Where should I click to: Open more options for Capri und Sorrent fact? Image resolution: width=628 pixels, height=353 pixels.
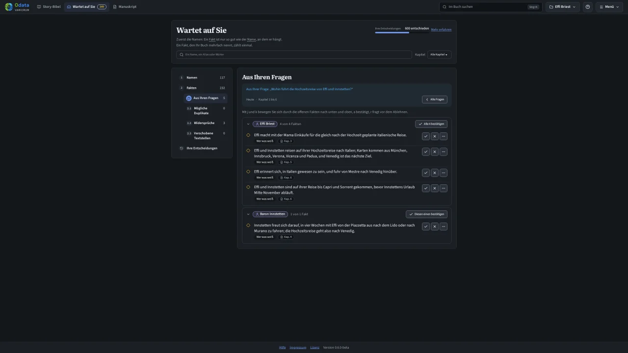444,188
